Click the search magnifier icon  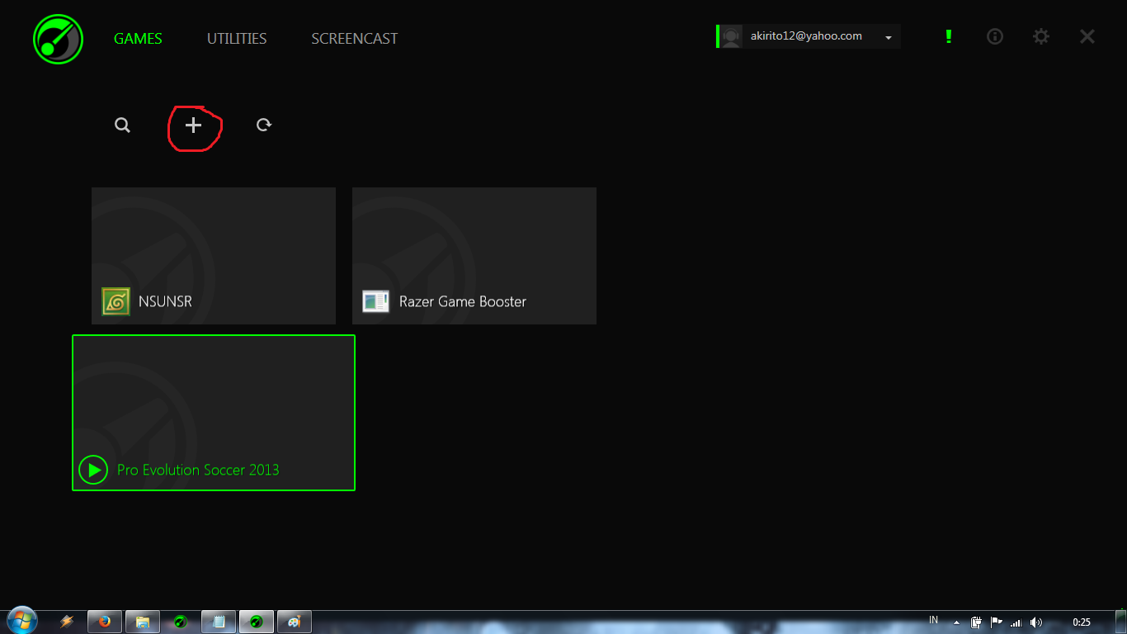pyautogui.click(x=122, y=125)
